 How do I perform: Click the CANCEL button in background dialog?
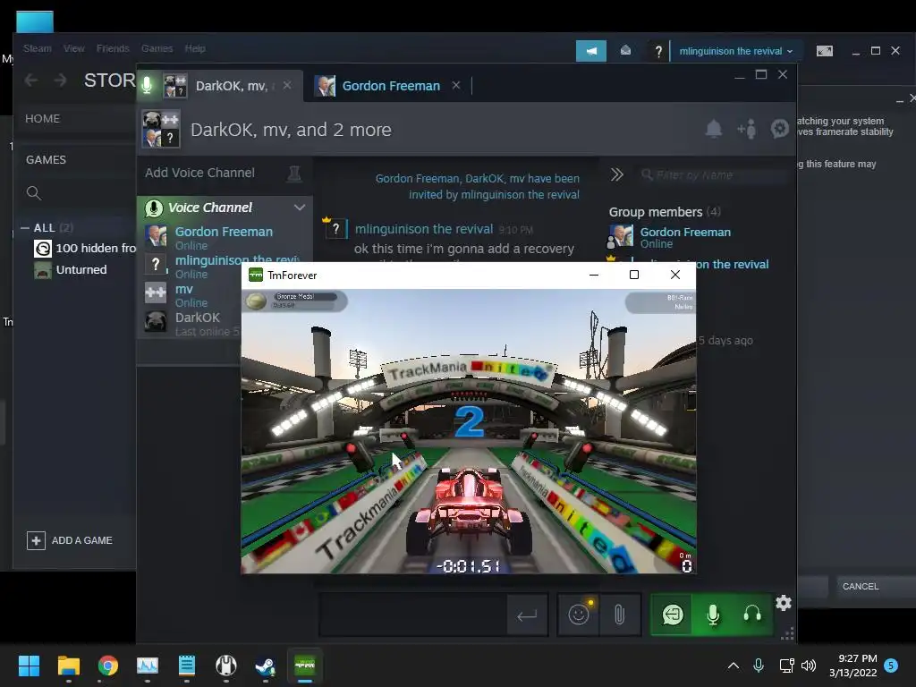click(860, 587)
